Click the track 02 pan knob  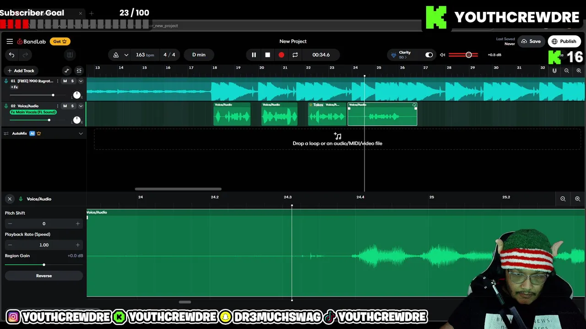point(77,120)
